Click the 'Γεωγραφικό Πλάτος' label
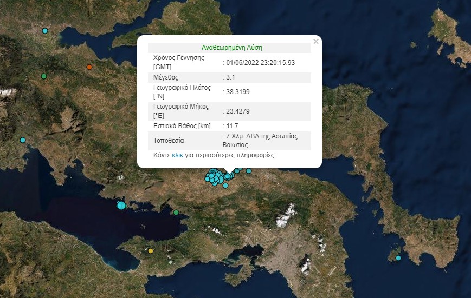 tap(182, 87)
